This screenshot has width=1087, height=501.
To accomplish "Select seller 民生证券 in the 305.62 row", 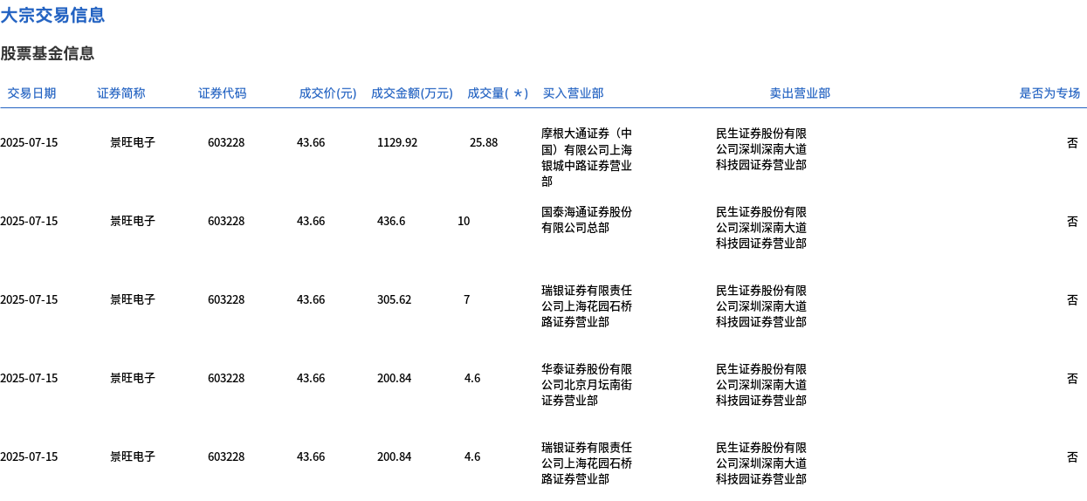I will tap(761, 306).
